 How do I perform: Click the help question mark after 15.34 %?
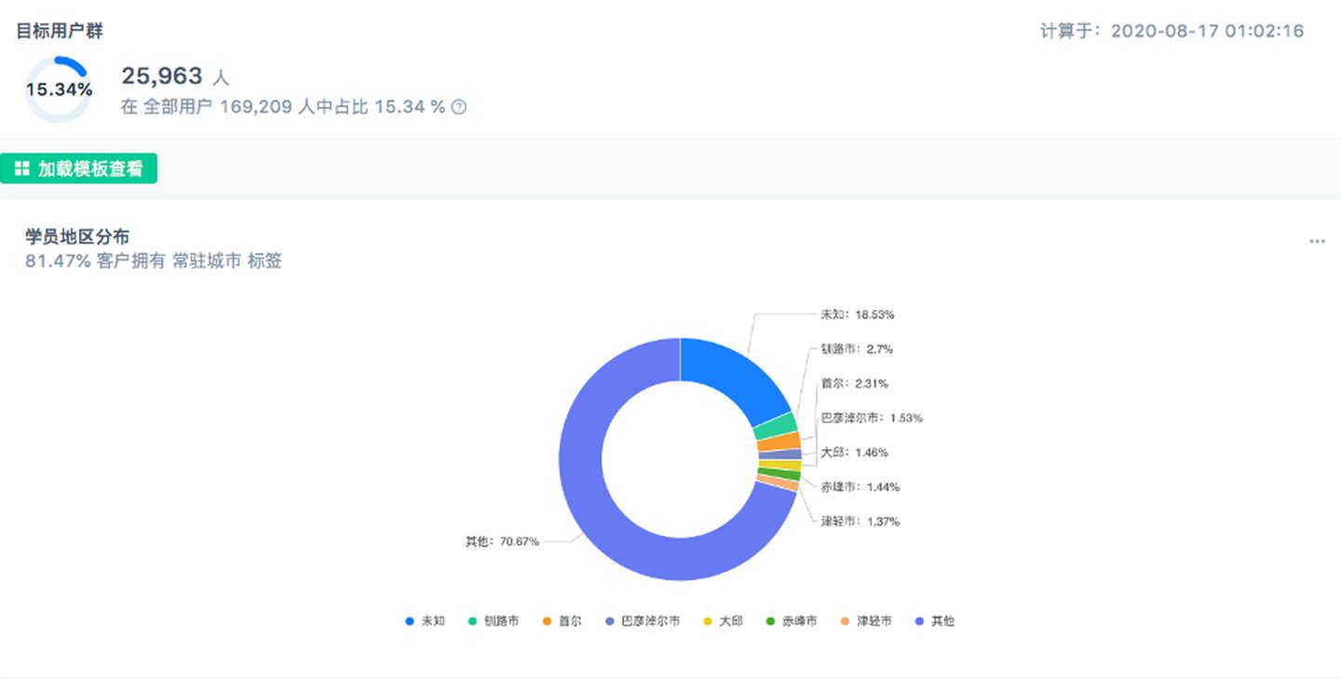click(x=459, y=107)
